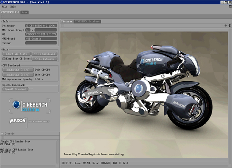Run the OpenGL Standard benchmark
Viewport: 232px width, 168px height.
(15, 89)
